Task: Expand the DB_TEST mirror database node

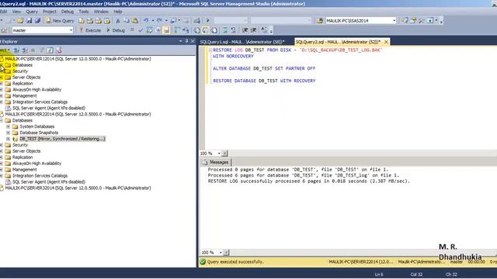Action: [9, 139]
